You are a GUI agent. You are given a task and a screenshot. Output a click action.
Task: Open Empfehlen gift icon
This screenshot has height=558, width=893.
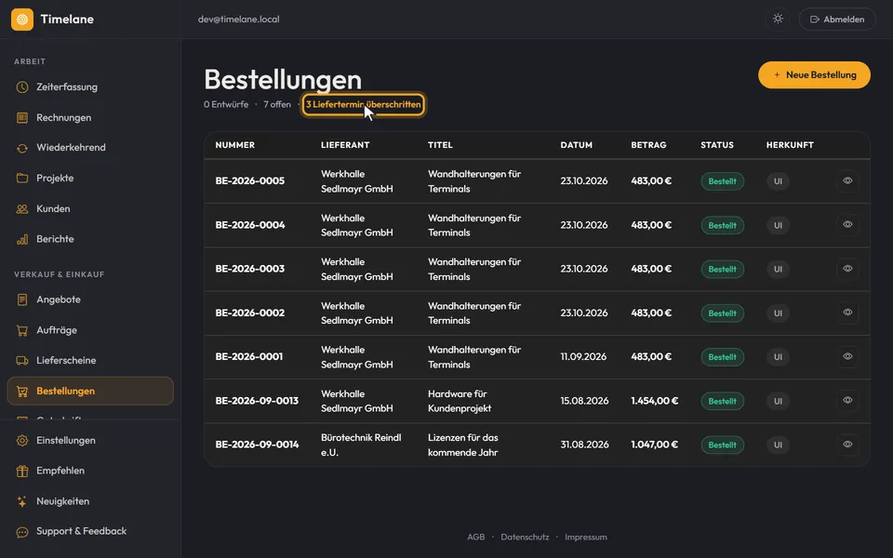coord(22,471)
